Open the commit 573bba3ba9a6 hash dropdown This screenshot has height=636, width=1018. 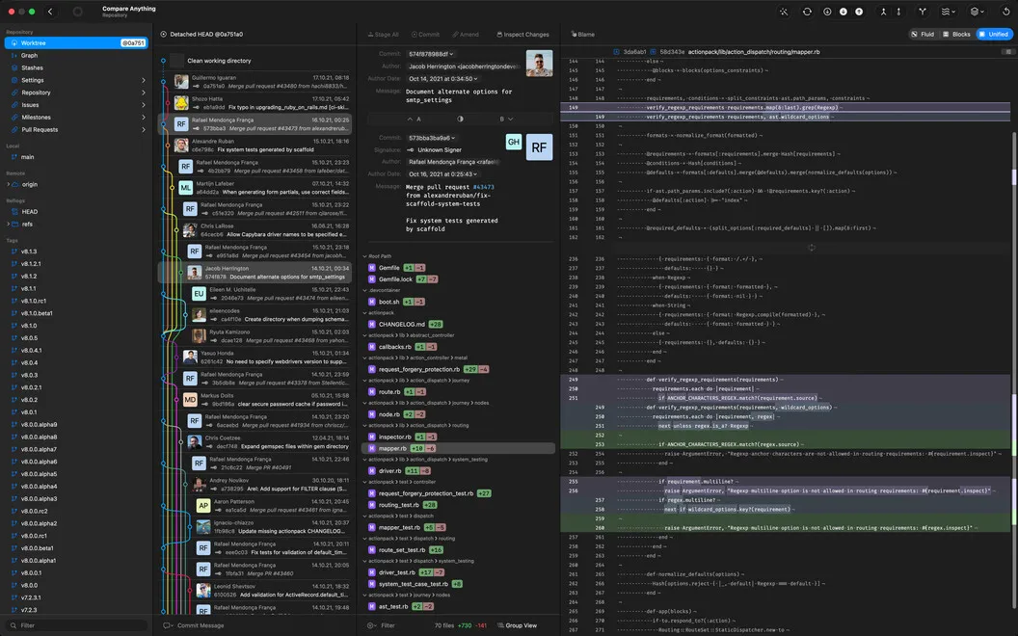coord(432,138)
